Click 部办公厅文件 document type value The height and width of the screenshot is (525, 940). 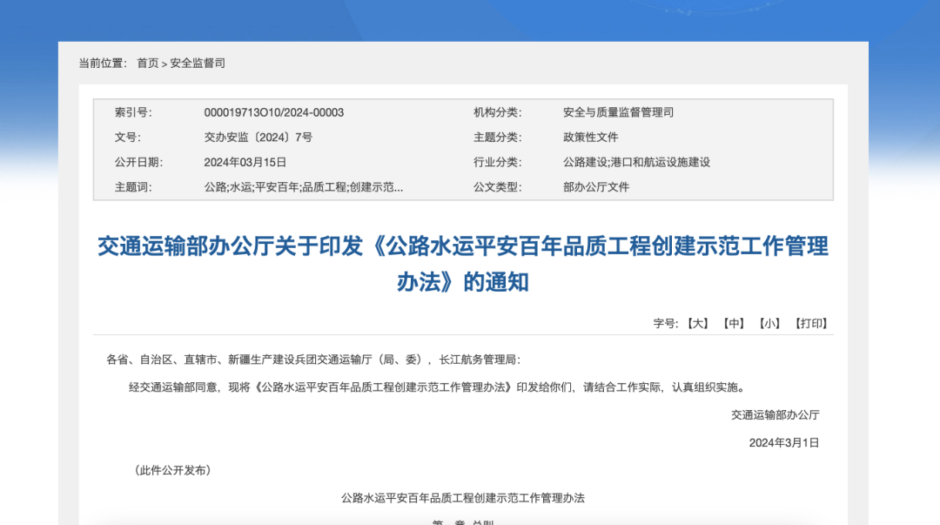595,187
